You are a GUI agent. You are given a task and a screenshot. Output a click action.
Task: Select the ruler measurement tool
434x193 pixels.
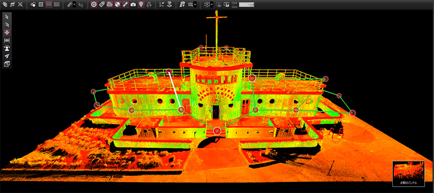(x=70, y=4)
